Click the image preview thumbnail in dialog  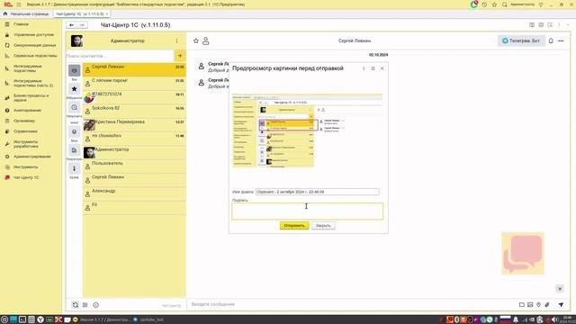tap(308, 130)
